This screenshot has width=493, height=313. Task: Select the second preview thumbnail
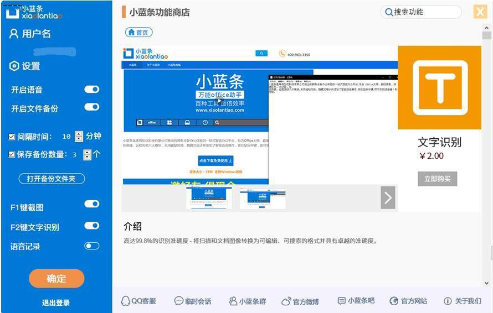pyautogui.click(x=263, y=198)
